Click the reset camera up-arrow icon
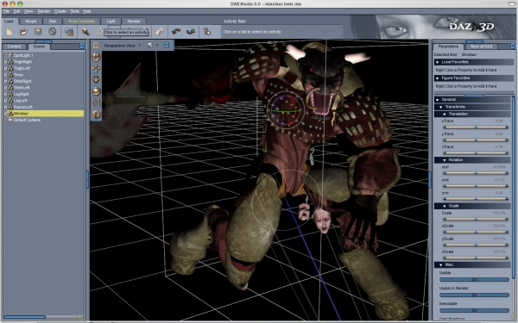Viewport: 518px width, 323px height. (96, 114)
